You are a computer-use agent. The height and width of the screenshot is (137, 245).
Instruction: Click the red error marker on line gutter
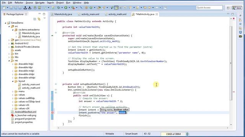click(52, 113)
